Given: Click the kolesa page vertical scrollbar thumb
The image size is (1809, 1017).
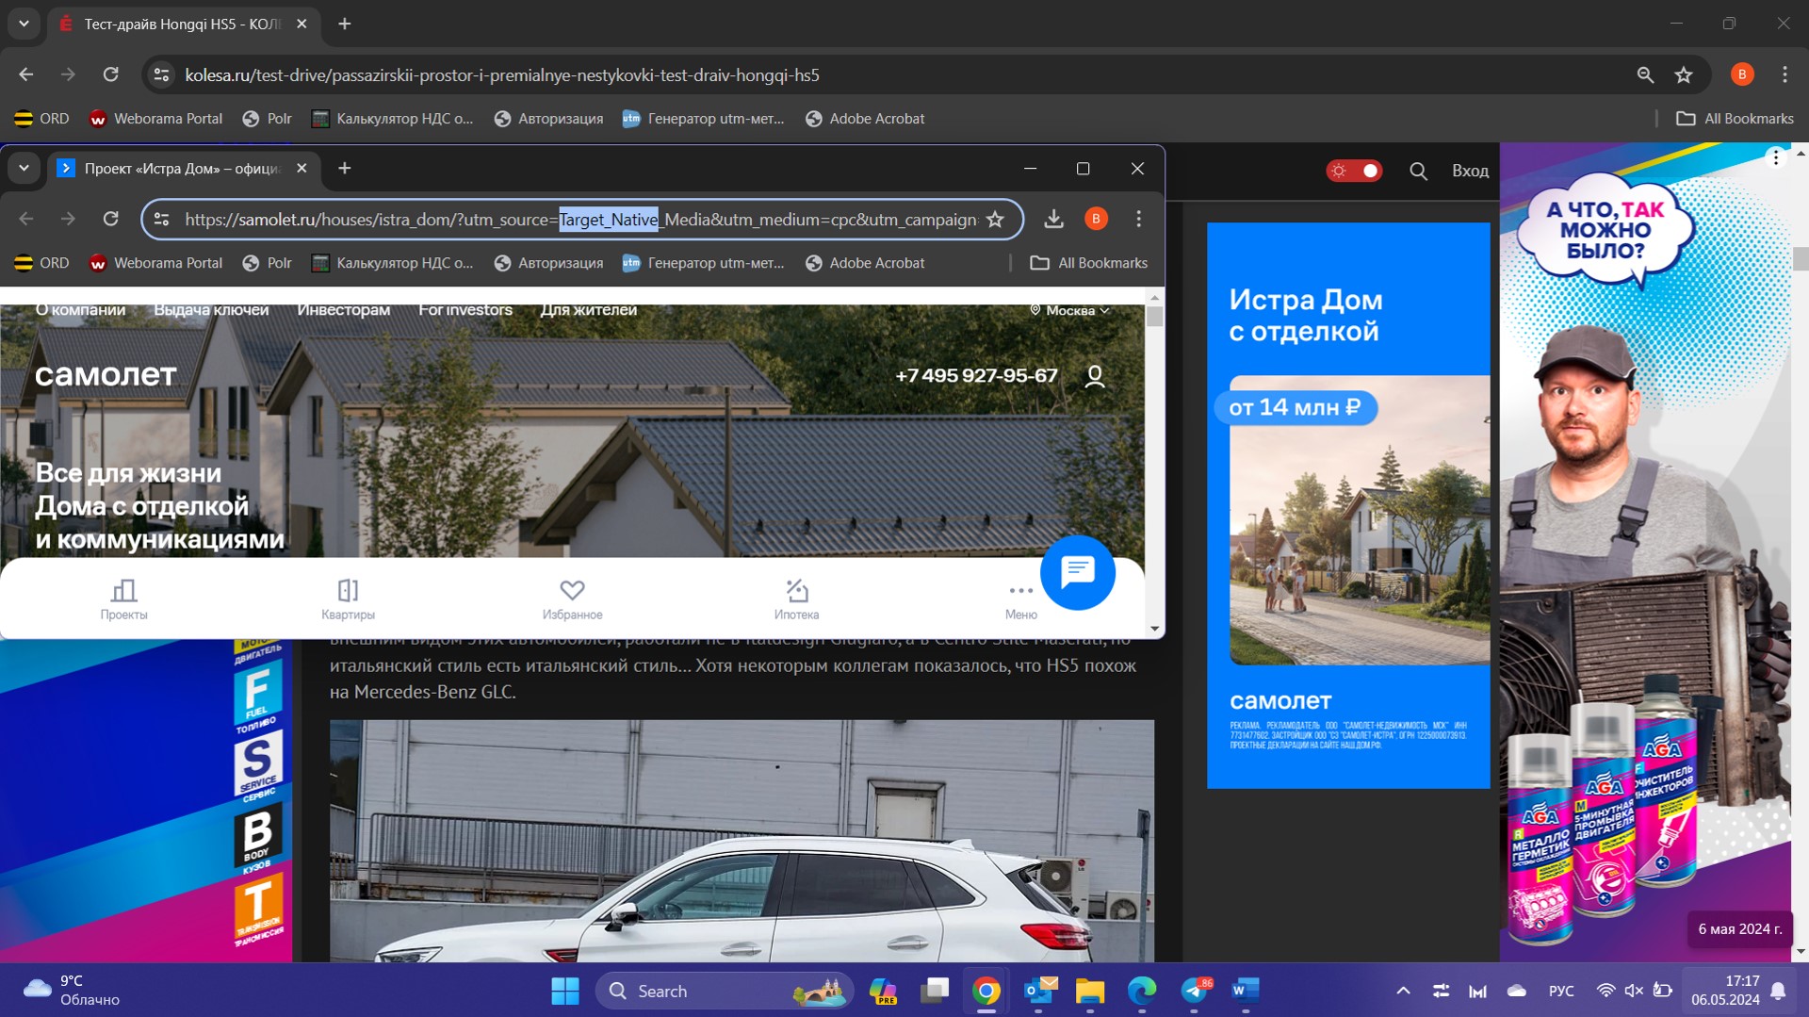Looking at the screenshot, I should click(1801, 258).
